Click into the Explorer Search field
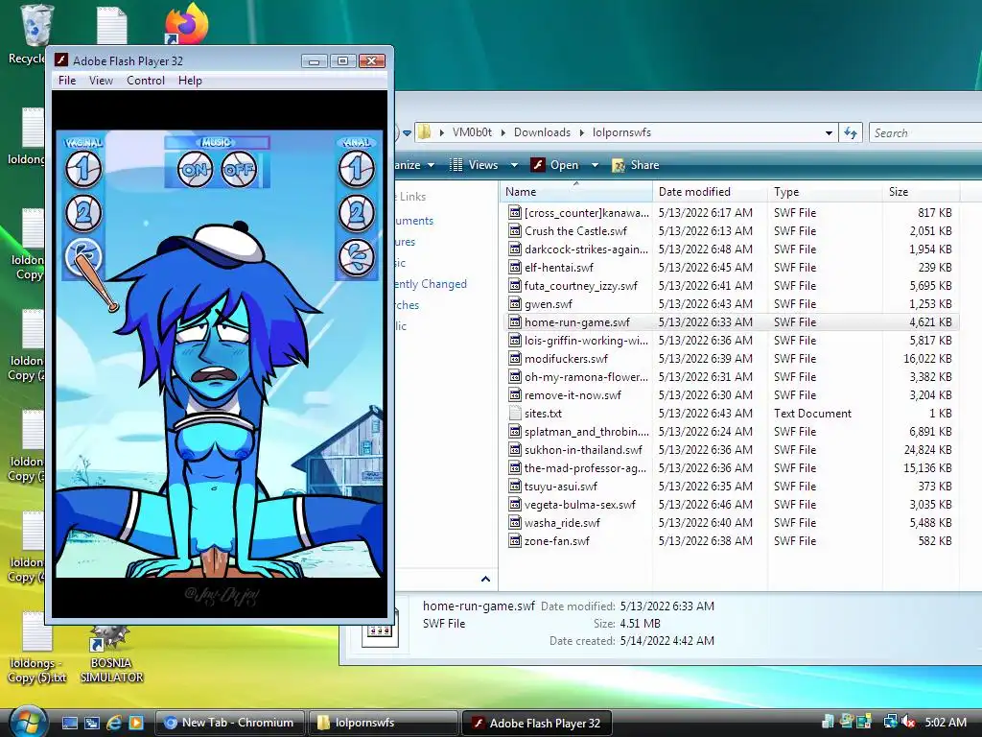982x737 pixels. pos(925,132)
